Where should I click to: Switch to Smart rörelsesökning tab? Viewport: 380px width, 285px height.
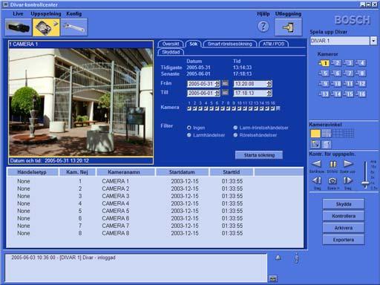[229, 44]
